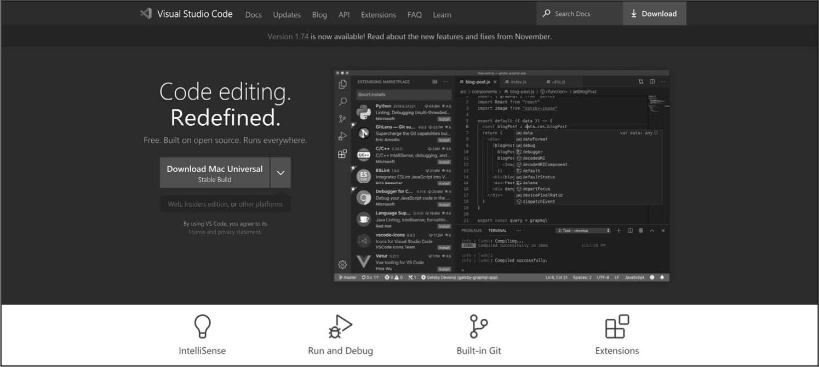
Task: Click the Run and Debug bug icon
Action: coord(340,327)
